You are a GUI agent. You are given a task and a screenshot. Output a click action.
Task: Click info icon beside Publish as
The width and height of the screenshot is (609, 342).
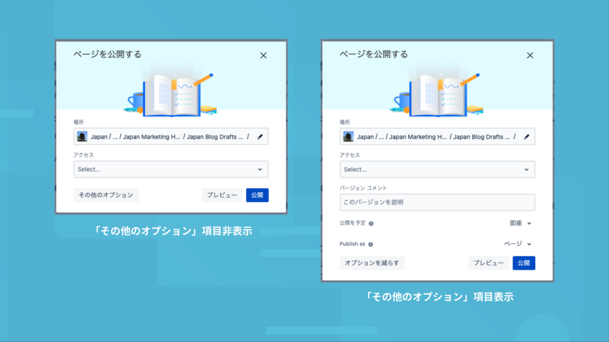tap(371, 244)
